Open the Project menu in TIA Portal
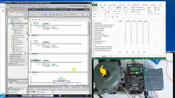The height and width of the screenshot is (98, 175). pos(8,5)
